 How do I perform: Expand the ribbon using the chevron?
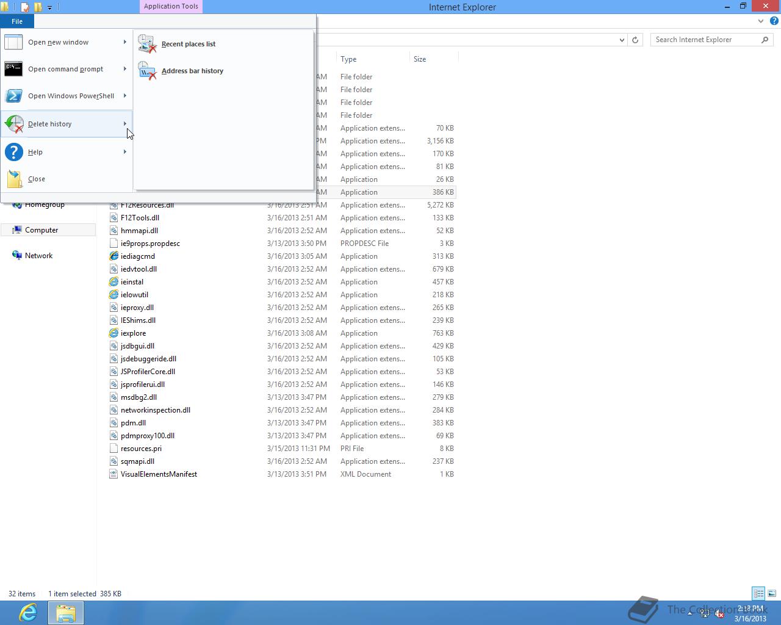[761, 21]
